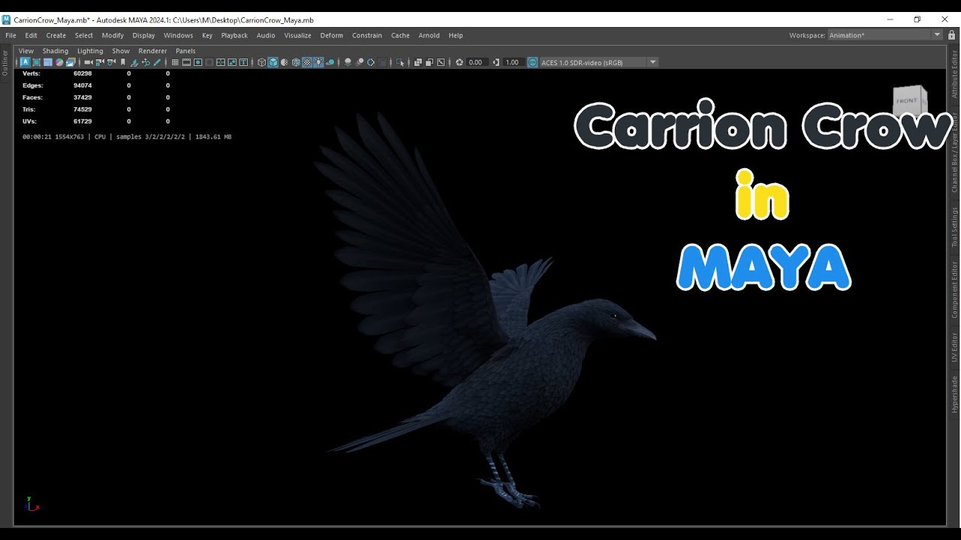
Task: Click the Multisample Anti-aliasing icon
Action: pyautogui.click(x=371, y=62)
